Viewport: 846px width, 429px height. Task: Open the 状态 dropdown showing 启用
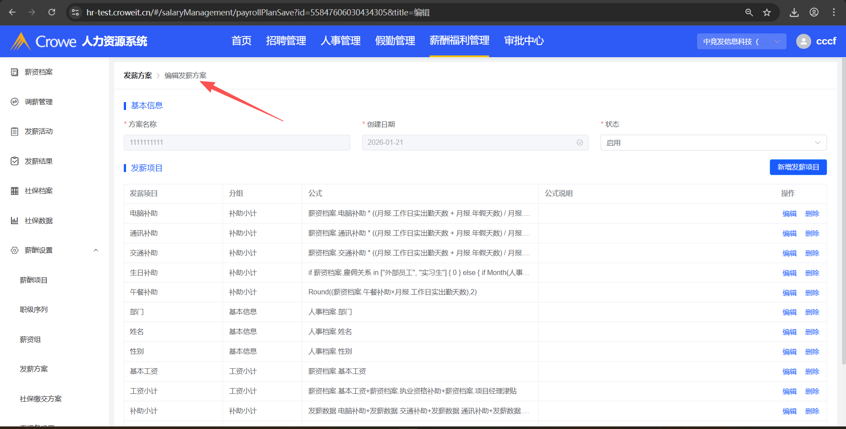click(713, 143)
